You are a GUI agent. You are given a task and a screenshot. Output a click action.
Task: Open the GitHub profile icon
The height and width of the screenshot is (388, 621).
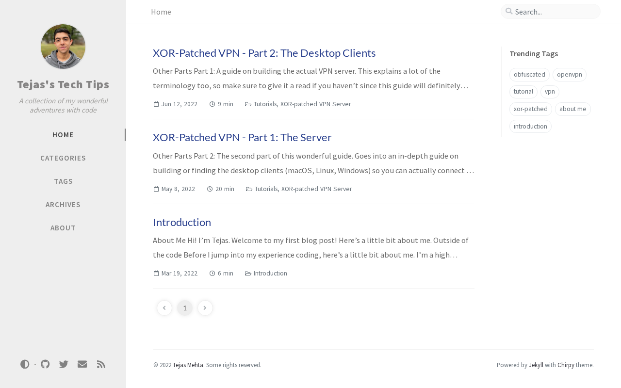[45, 364]
